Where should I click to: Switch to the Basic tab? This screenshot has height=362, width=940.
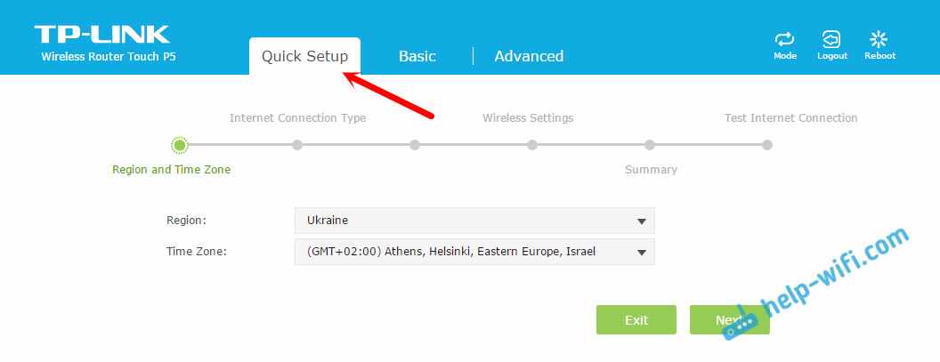click(417, 56)
